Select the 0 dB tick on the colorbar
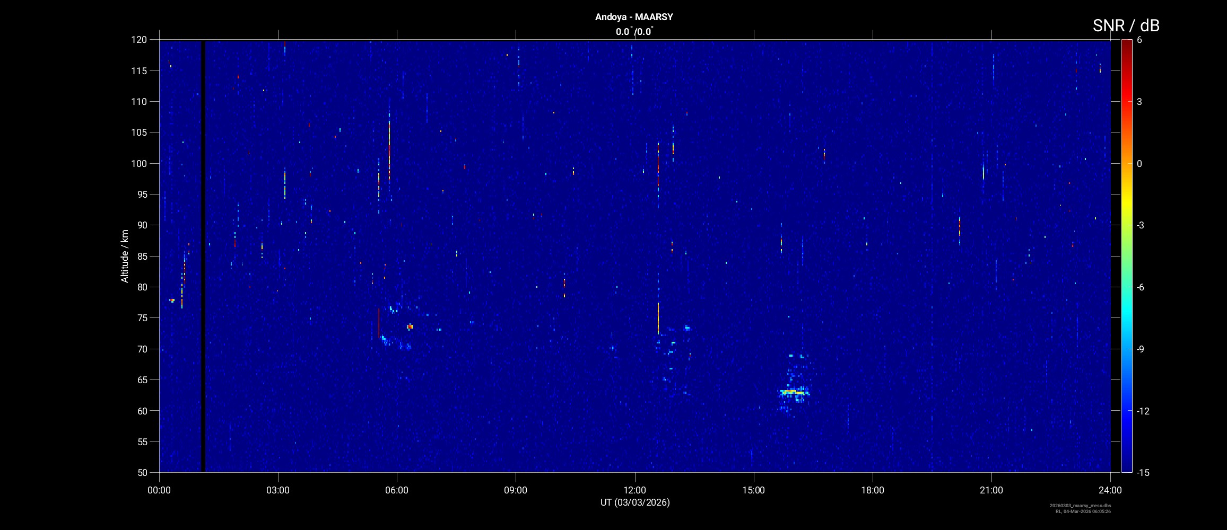 pos(1139,164)
